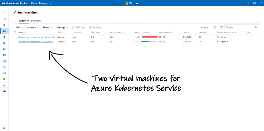
Task: Sort by the Uptime column header
Action: pyautogui.click(x=186, y=32)
